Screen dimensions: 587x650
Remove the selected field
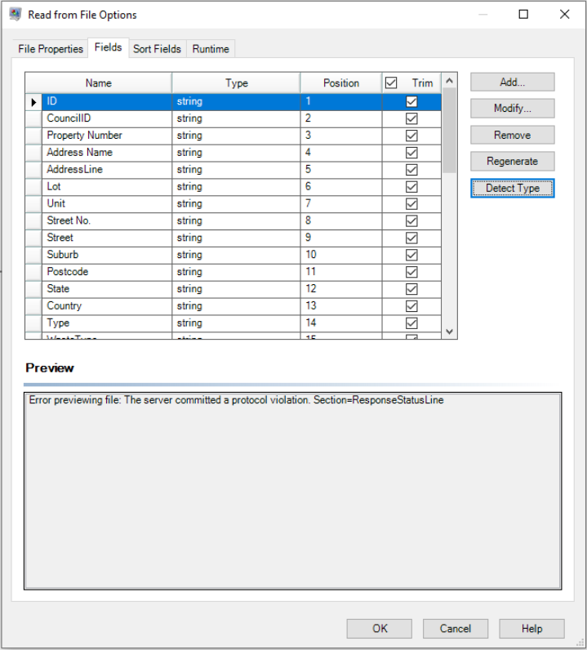coord(512,136)
